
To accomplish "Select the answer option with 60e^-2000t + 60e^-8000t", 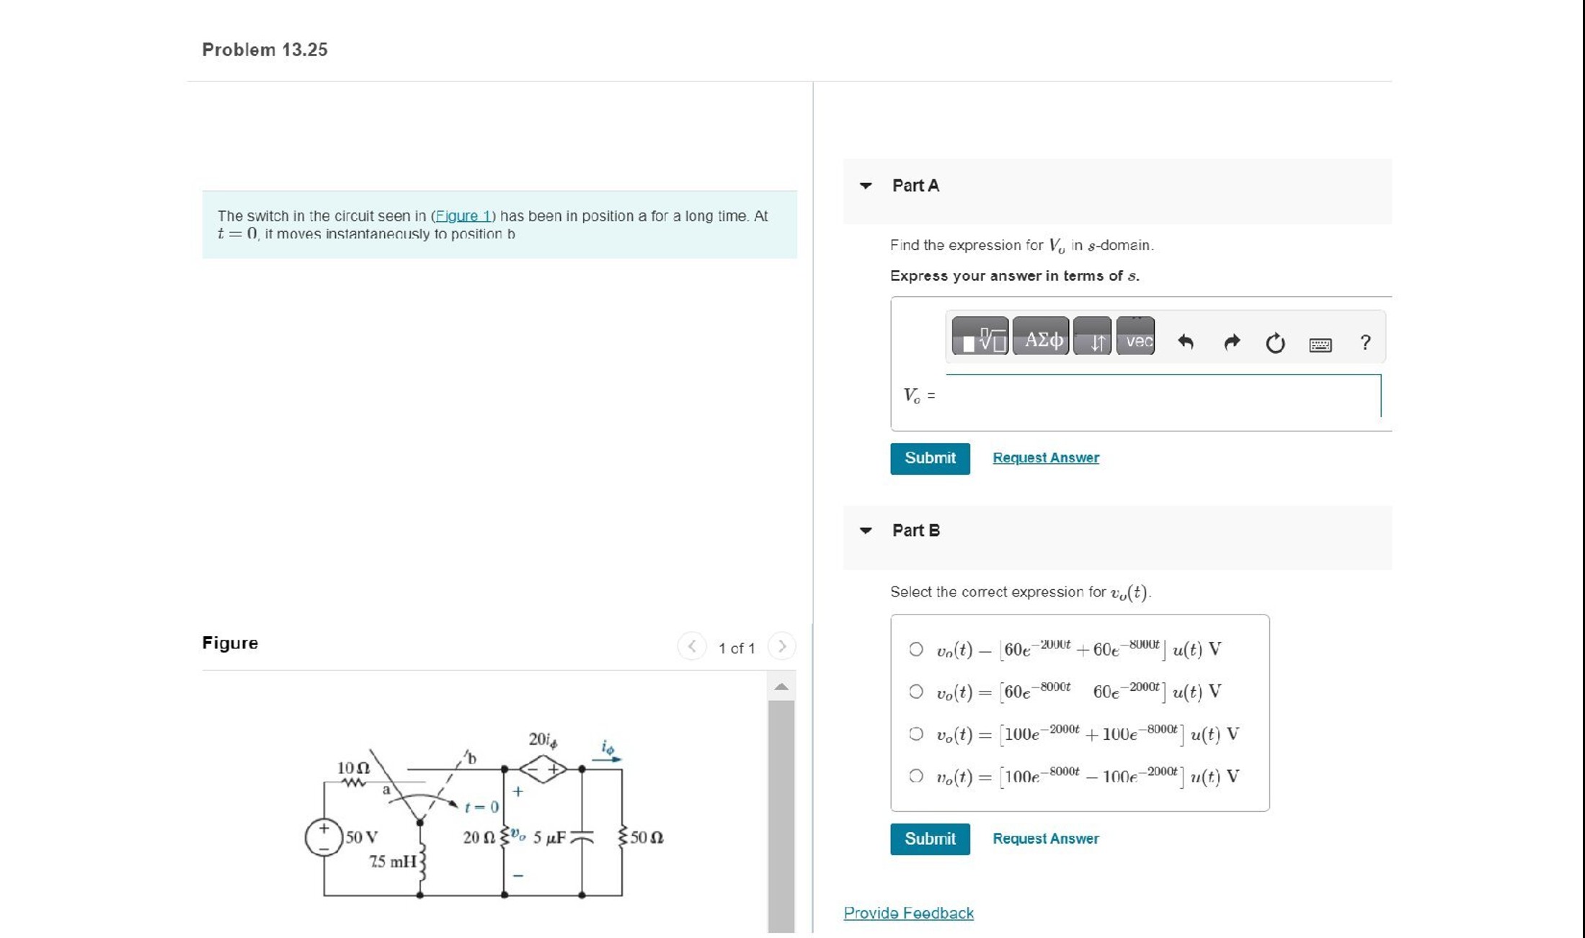I will coord(916,648).
